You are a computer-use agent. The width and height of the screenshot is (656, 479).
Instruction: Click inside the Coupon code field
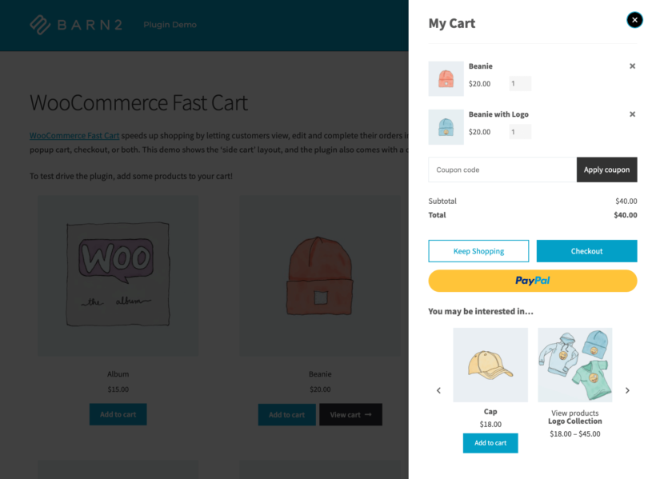point(496,170)
